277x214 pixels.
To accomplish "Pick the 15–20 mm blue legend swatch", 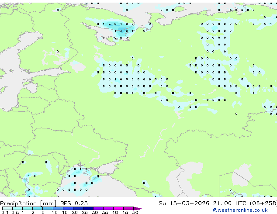I will coord(68,208).
